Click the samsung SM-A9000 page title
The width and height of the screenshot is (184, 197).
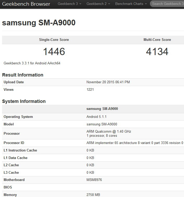pos(39,23)
